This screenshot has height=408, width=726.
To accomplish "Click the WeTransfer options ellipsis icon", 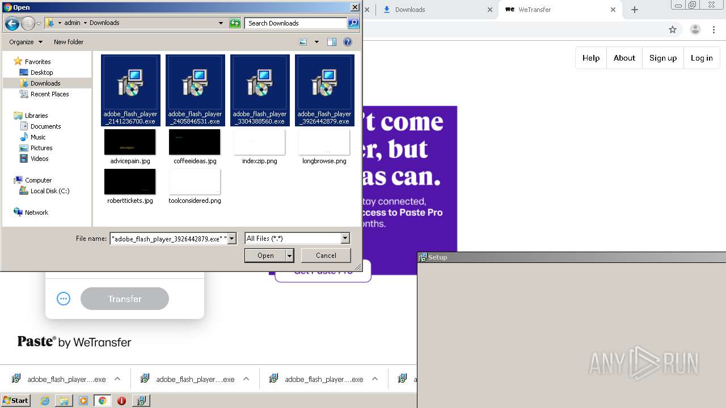I will (64, 299).
